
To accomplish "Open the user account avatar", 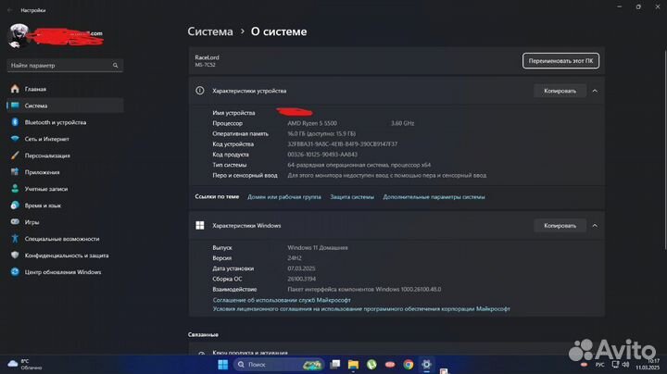I will [x=18, y=36].
